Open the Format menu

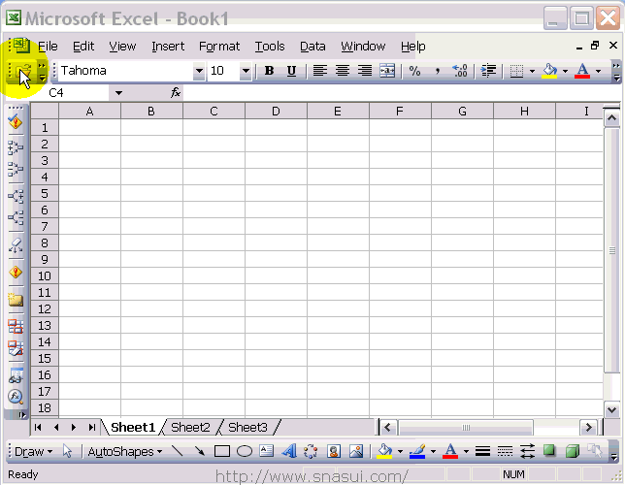[x=219, y=46]
